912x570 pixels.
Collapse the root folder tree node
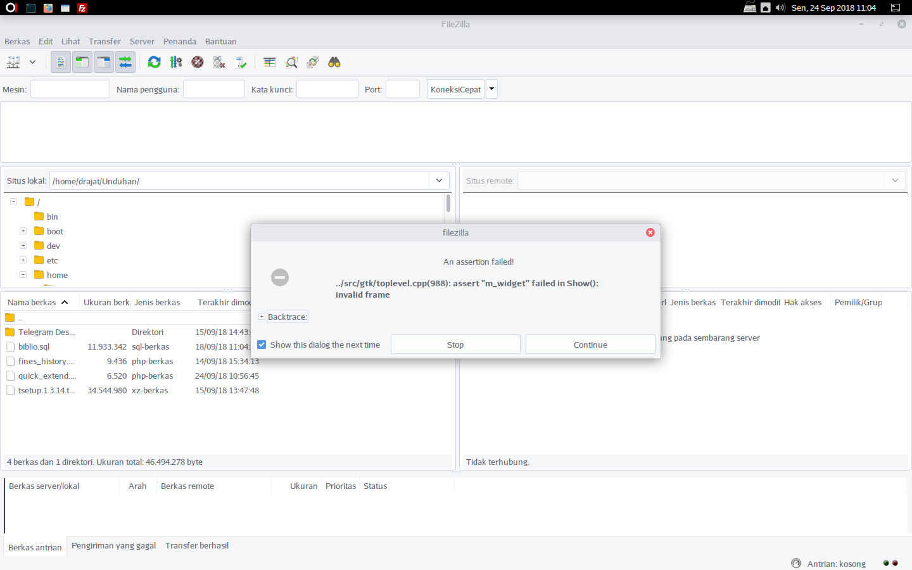click(13, 202)
